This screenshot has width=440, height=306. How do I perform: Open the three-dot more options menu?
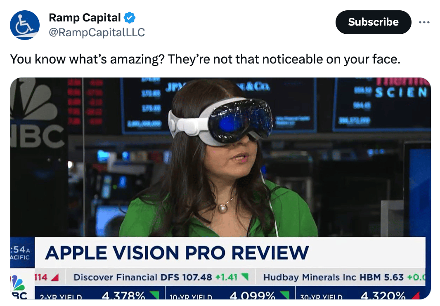[x=424, y=22]
